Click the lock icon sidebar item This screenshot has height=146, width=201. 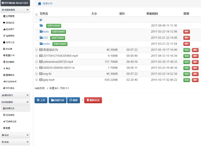(x=9, y=42)
